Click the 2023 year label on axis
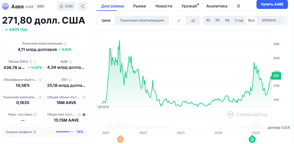The width and height of the screenshot is (294, 144). (x=181, y=133)
